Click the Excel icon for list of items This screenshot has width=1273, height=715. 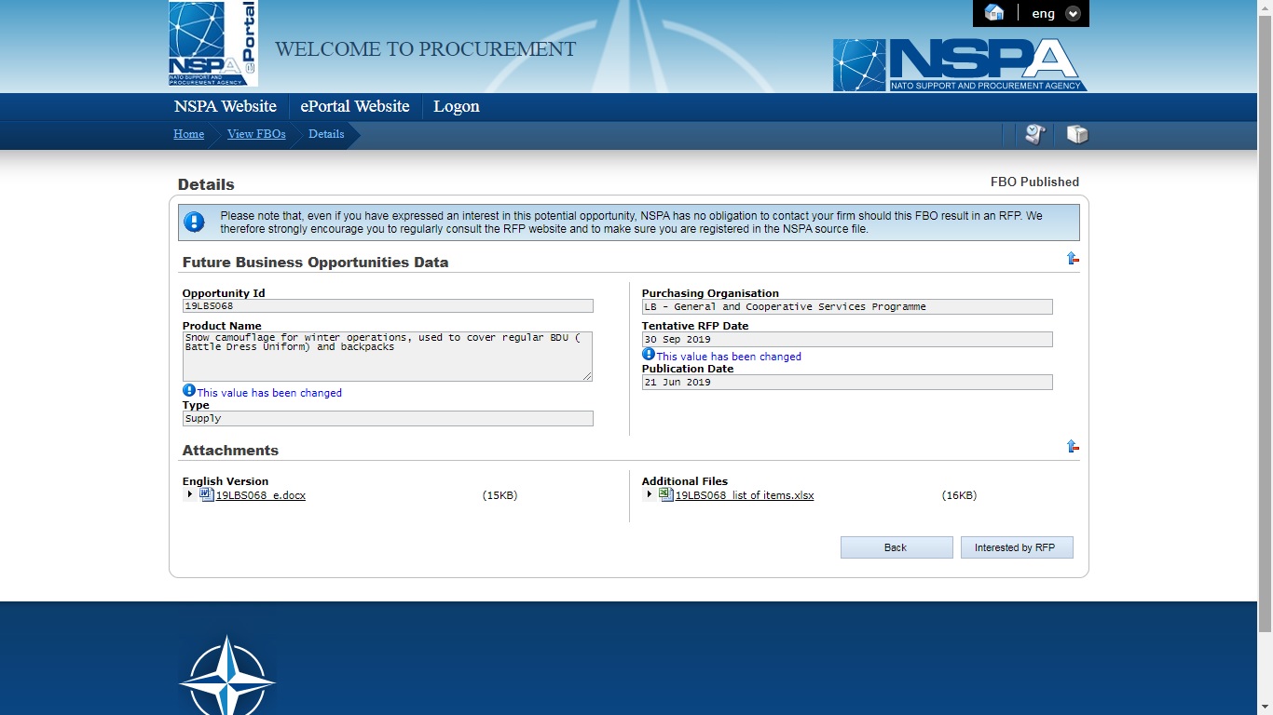666,495
